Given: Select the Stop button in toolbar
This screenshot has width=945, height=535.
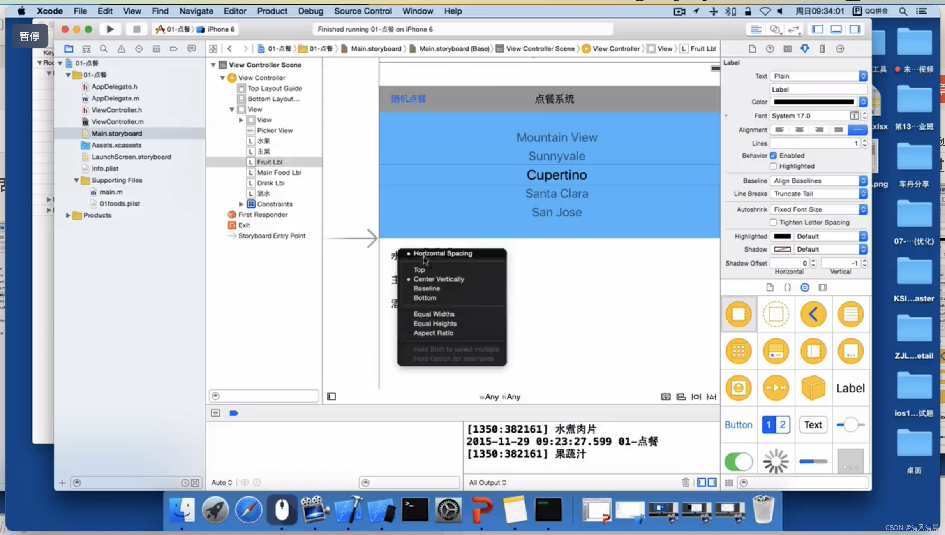Looking at the screenshot, I should (x=137, y=29).
